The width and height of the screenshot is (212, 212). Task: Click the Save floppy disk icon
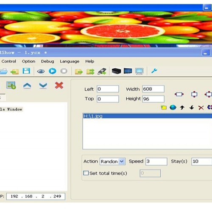click(x=26, y=71)
